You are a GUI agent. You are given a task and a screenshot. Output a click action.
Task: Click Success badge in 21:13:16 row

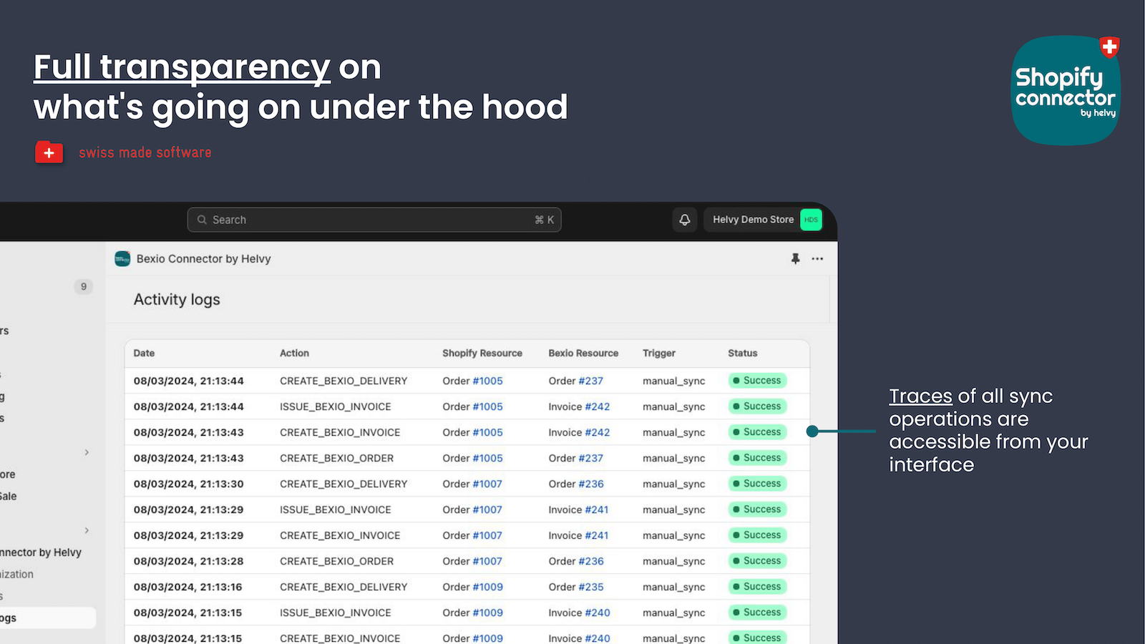click(x=757, y=587)
